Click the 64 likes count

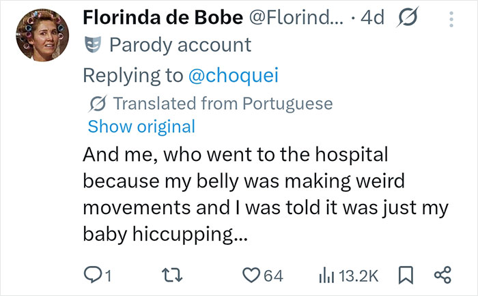(x=273, y=275)
